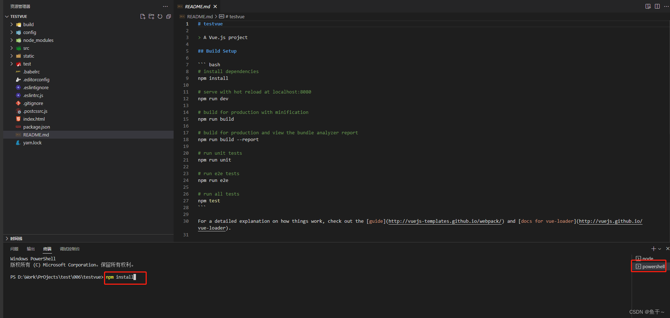670x318 pixels.
Task: Select README.md in the file tree
Action: pos(88,135)
